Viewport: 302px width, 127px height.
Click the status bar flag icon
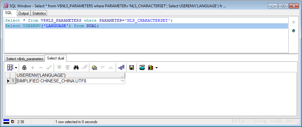[6, 122]
